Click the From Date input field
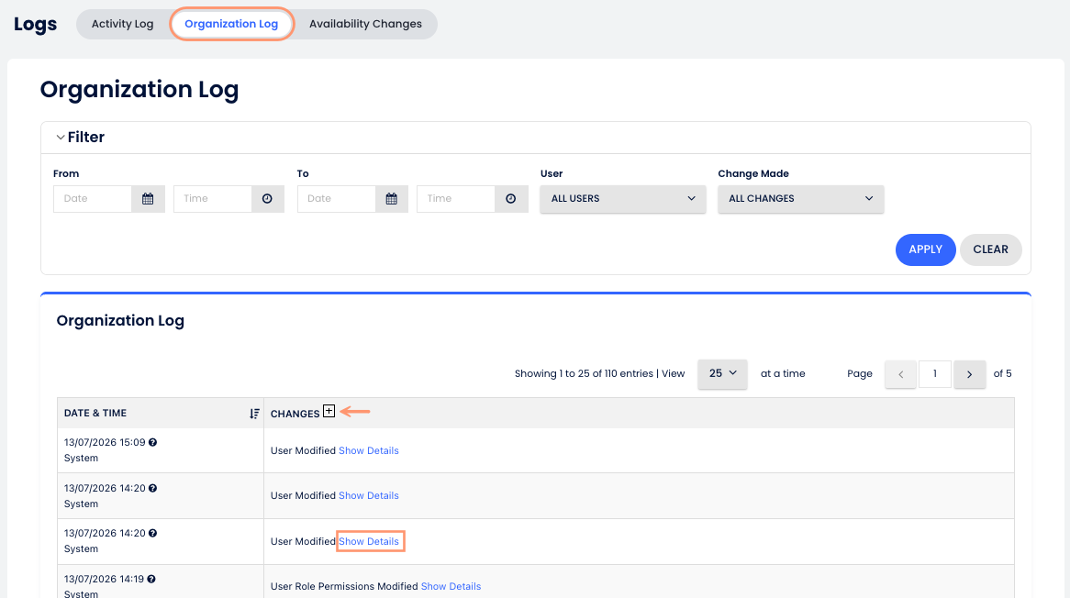Viewport: 1070px width, 598px height. (x=93, y=199)
